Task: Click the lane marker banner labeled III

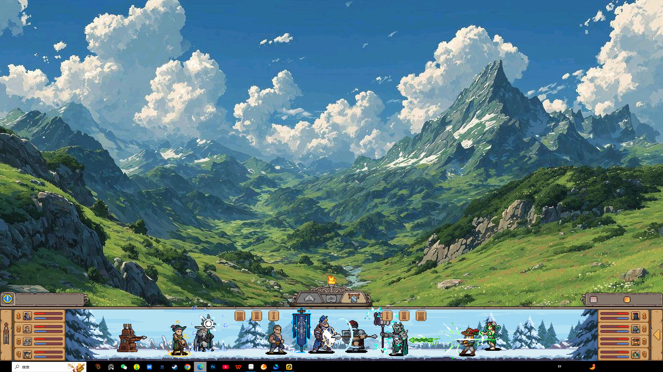Action: 240,316
